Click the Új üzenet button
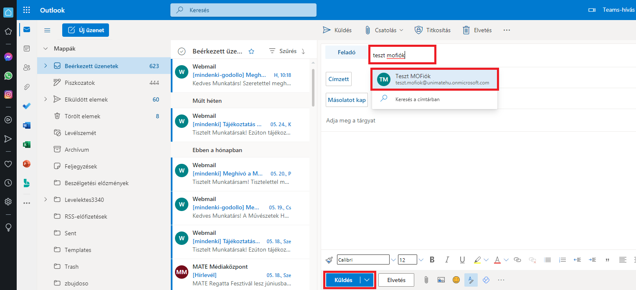Viewport: 636px width, 290px height. coord(86,30)
